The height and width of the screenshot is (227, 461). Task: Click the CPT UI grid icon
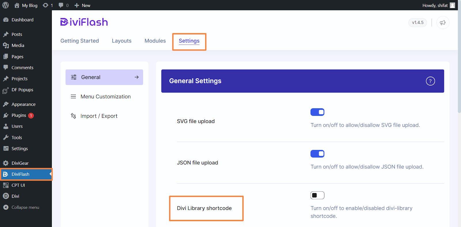(x=6, y=185)
